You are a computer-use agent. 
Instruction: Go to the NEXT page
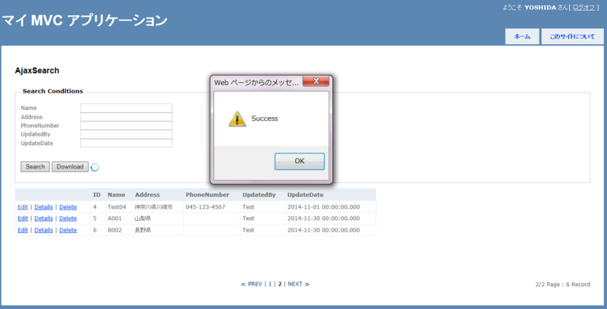[299, 284]
